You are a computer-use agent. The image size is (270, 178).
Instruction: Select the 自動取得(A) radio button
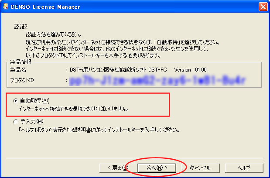tap(16, 101)
